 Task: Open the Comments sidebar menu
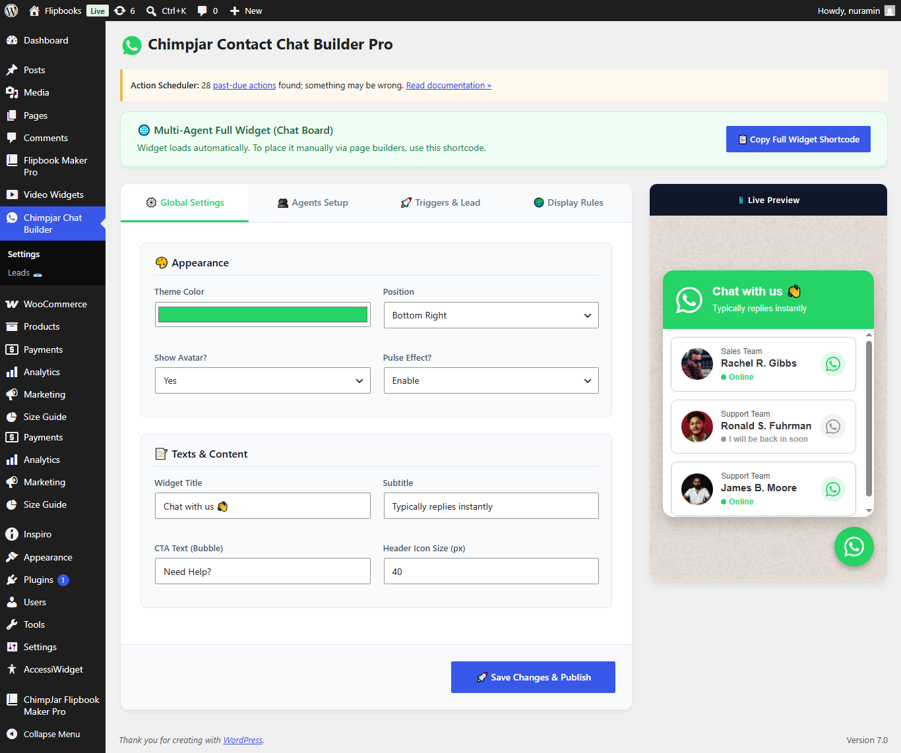click(x=53, y=138)
